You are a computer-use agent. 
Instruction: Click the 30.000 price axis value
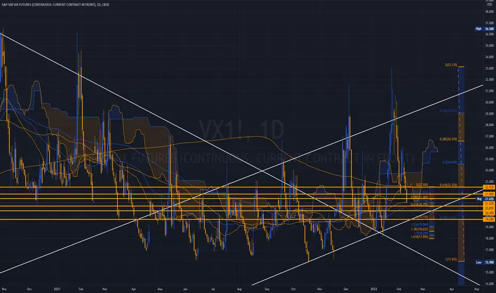coord(490,102)
